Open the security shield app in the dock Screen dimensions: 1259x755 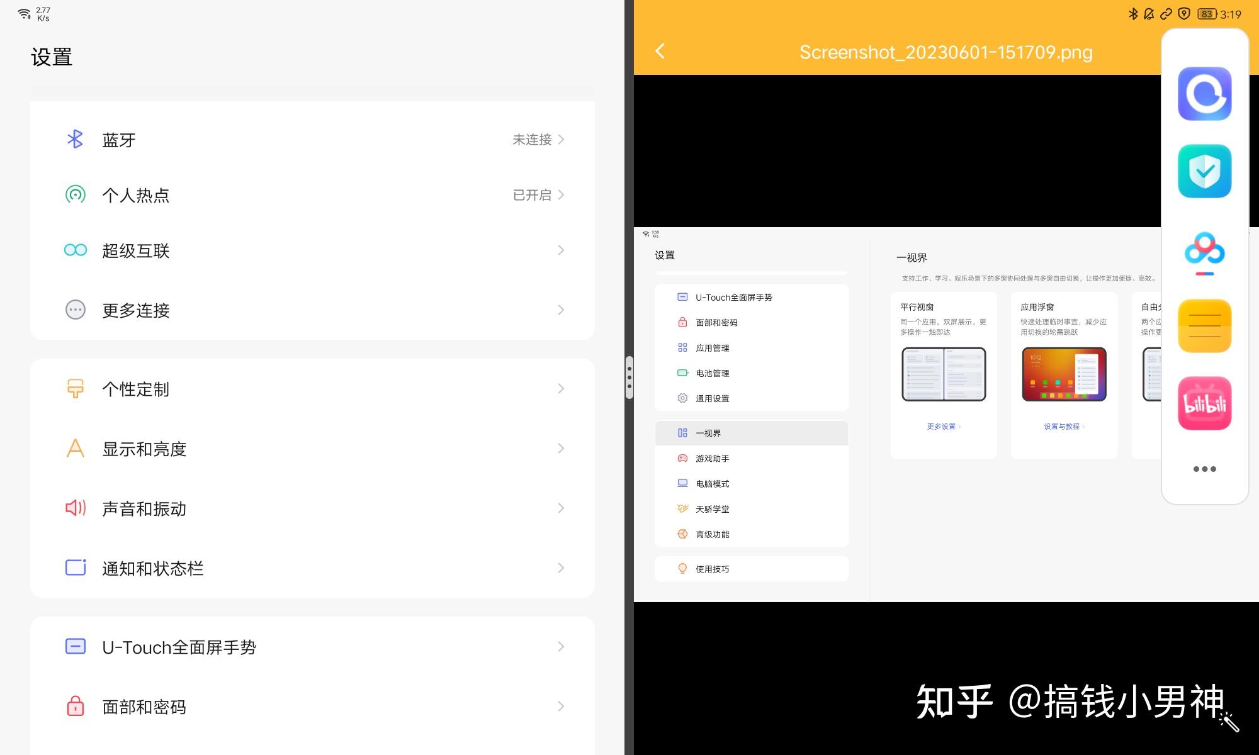click(x=1204, y=171)
